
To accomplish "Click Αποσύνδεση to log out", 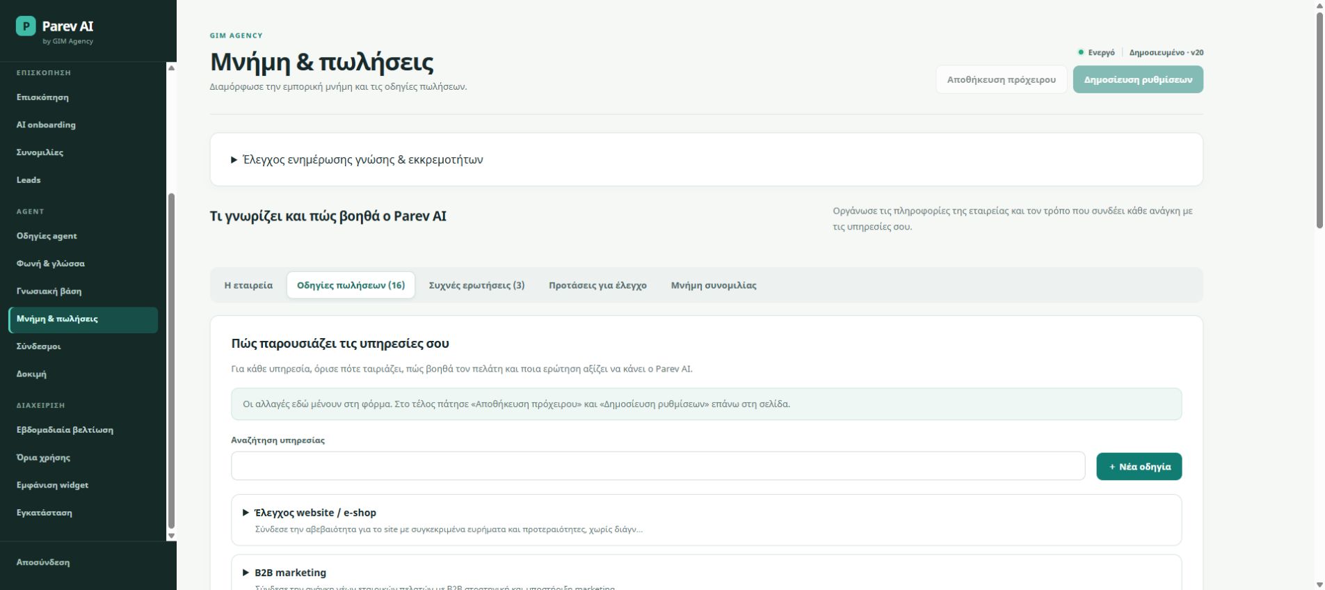I will [x=43, y=562].
